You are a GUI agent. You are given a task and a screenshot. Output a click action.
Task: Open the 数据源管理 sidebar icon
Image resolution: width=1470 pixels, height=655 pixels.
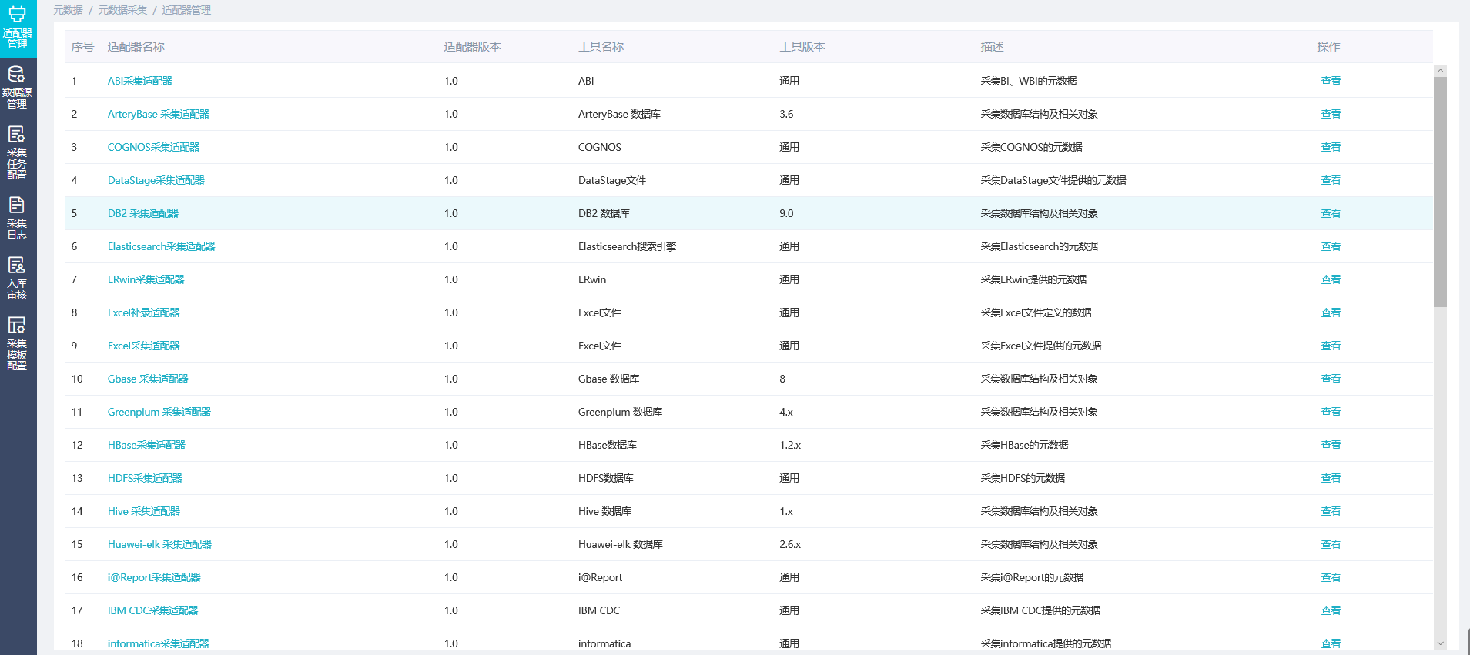(x=17, y=87)
